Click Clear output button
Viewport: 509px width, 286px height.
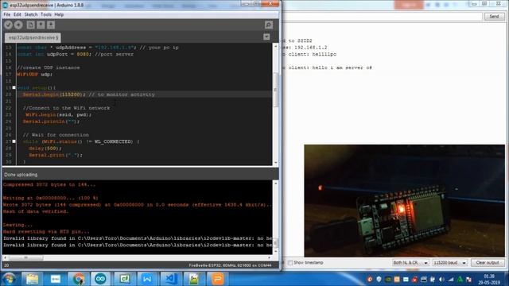coord(488,263)
